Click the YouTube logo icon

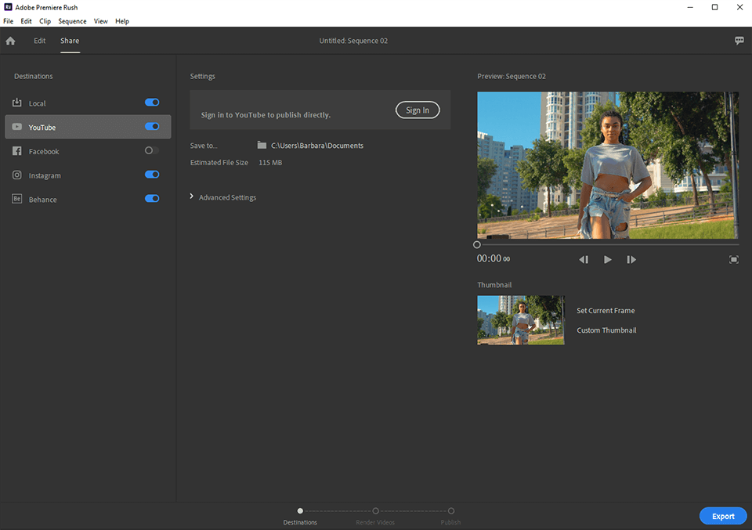[x=16, y=127]
